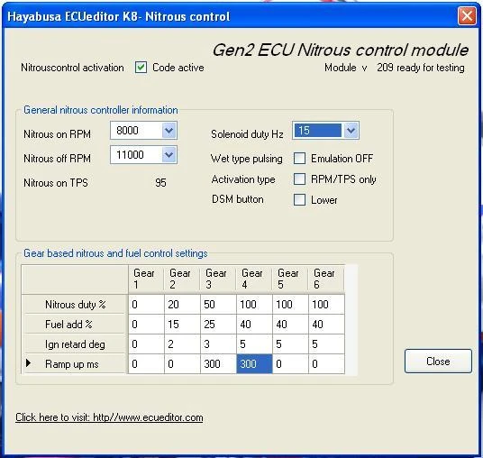This screenshot has width=483, height=458.
Task: Click Fuel add cell 40 for Gear 5
Action: coord(290,325)
